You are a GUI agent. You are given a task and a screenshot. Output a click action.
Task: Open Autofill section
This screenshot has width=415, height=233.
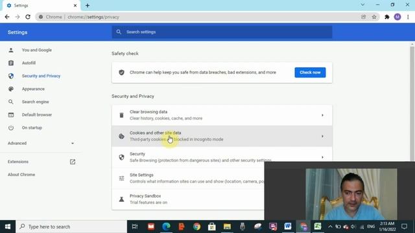[29, 63]
